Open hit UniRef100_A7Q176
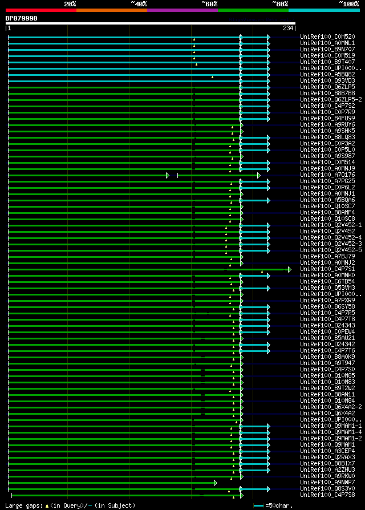Image resolution: width=365 pixels, height=510 pixels. [x=327, y=175]
